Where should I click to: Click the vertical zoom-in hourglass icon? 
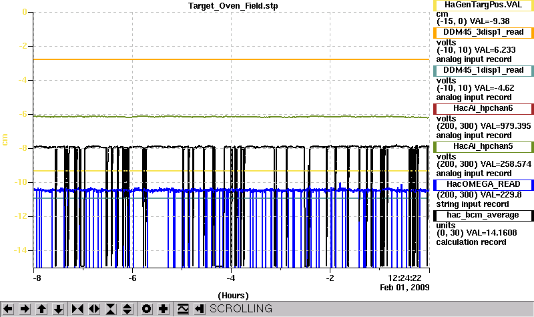tap(111, 309)
